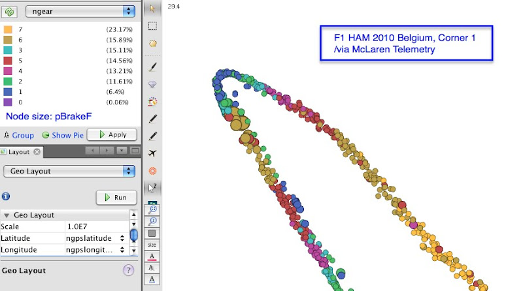The image size is (523, 291).
Task: Click the center on graph magnifier icon
Action: pos(152,209)
